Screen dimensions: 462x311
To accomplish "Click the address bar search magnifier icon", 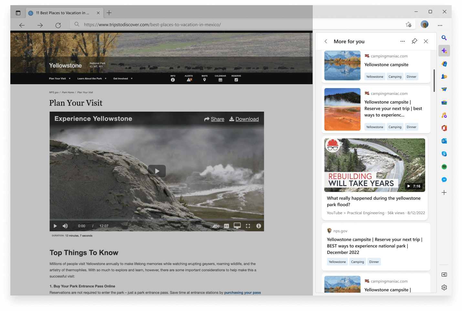I will [x=77, y=24].
